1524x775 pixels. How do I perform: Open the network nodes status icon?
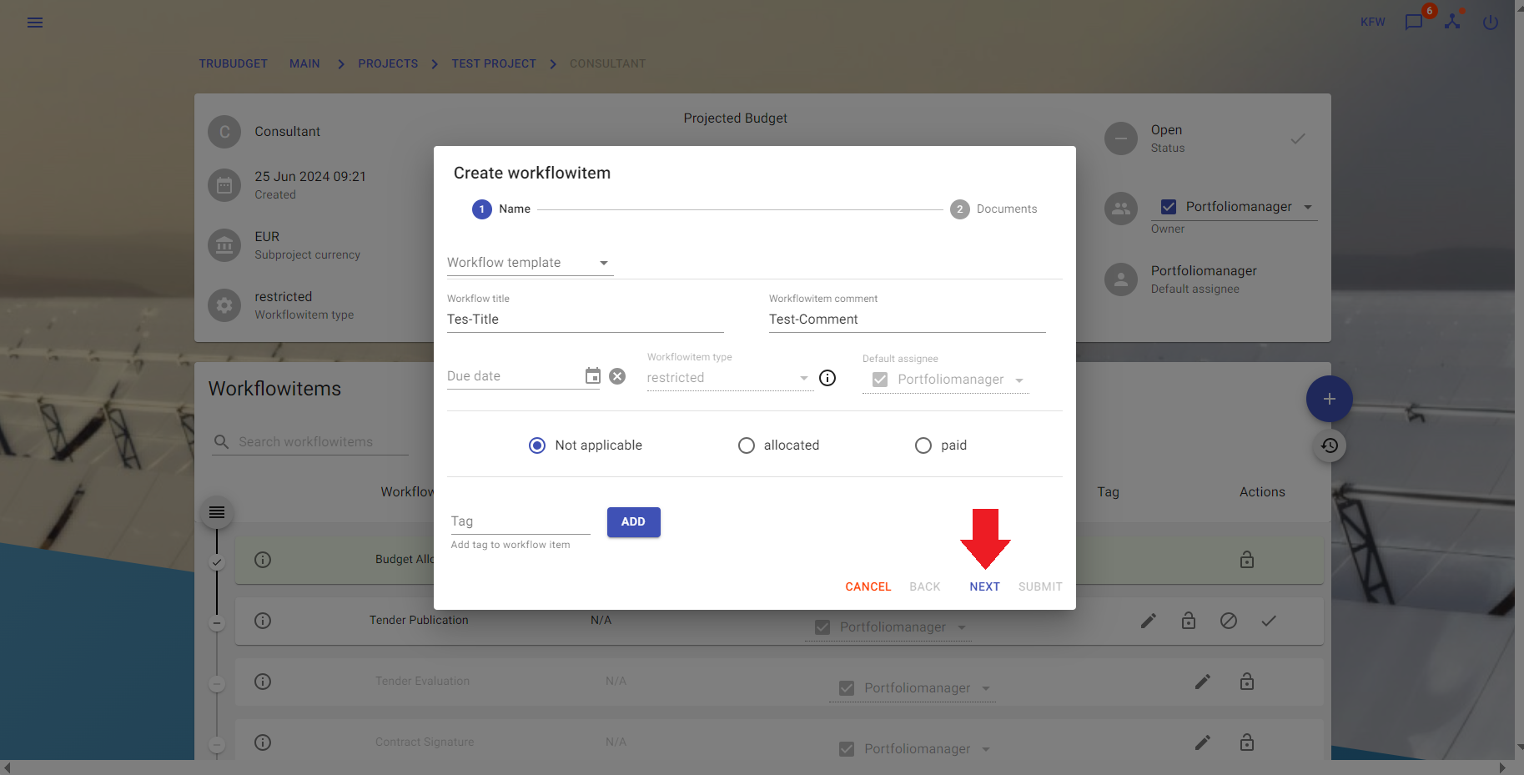click(x=1453, y=22)
